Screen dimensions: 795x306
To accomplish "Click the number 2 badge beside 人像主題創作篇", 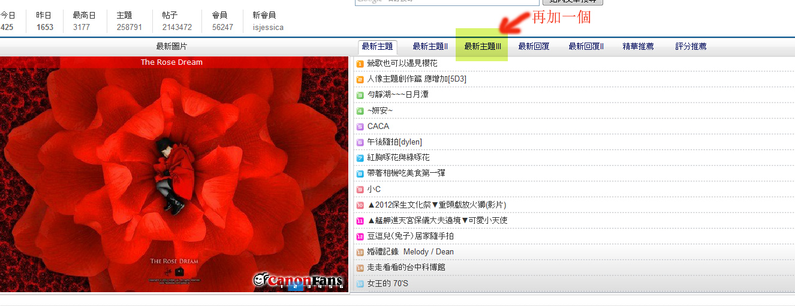I will 360,79.
